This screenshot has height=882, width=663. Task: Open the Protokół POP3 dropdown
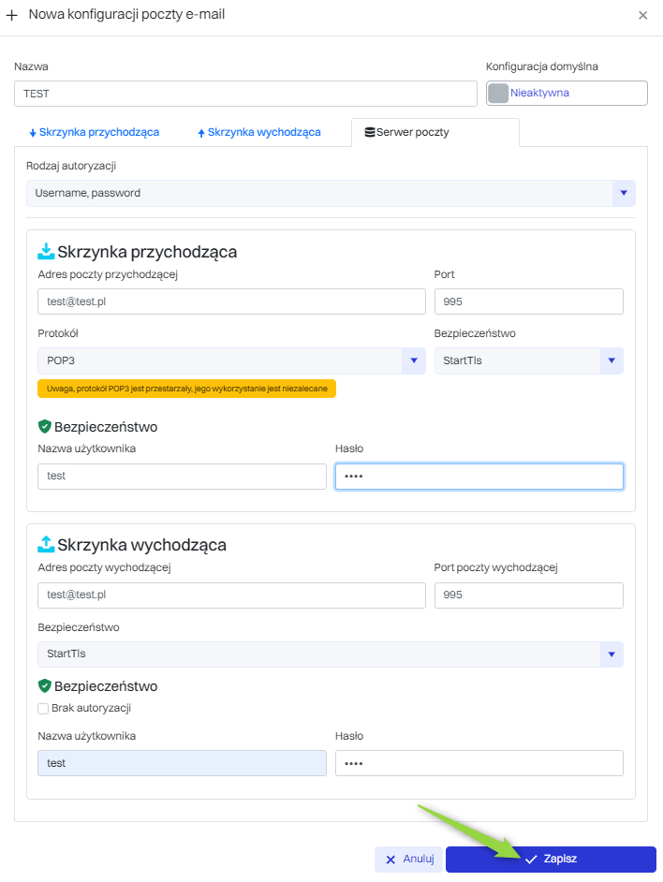pos(413,360)
